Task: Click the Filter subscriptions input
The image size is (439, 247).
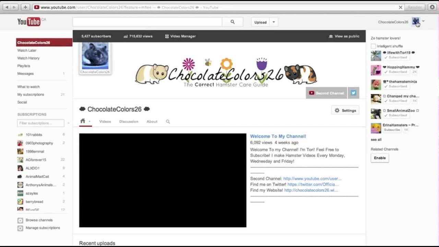Action: coord(41,123)
